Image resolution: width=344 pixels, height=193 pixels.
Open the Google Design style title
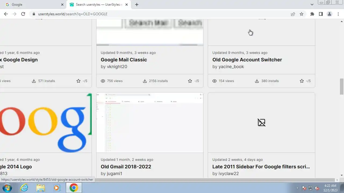pos(19,60)
